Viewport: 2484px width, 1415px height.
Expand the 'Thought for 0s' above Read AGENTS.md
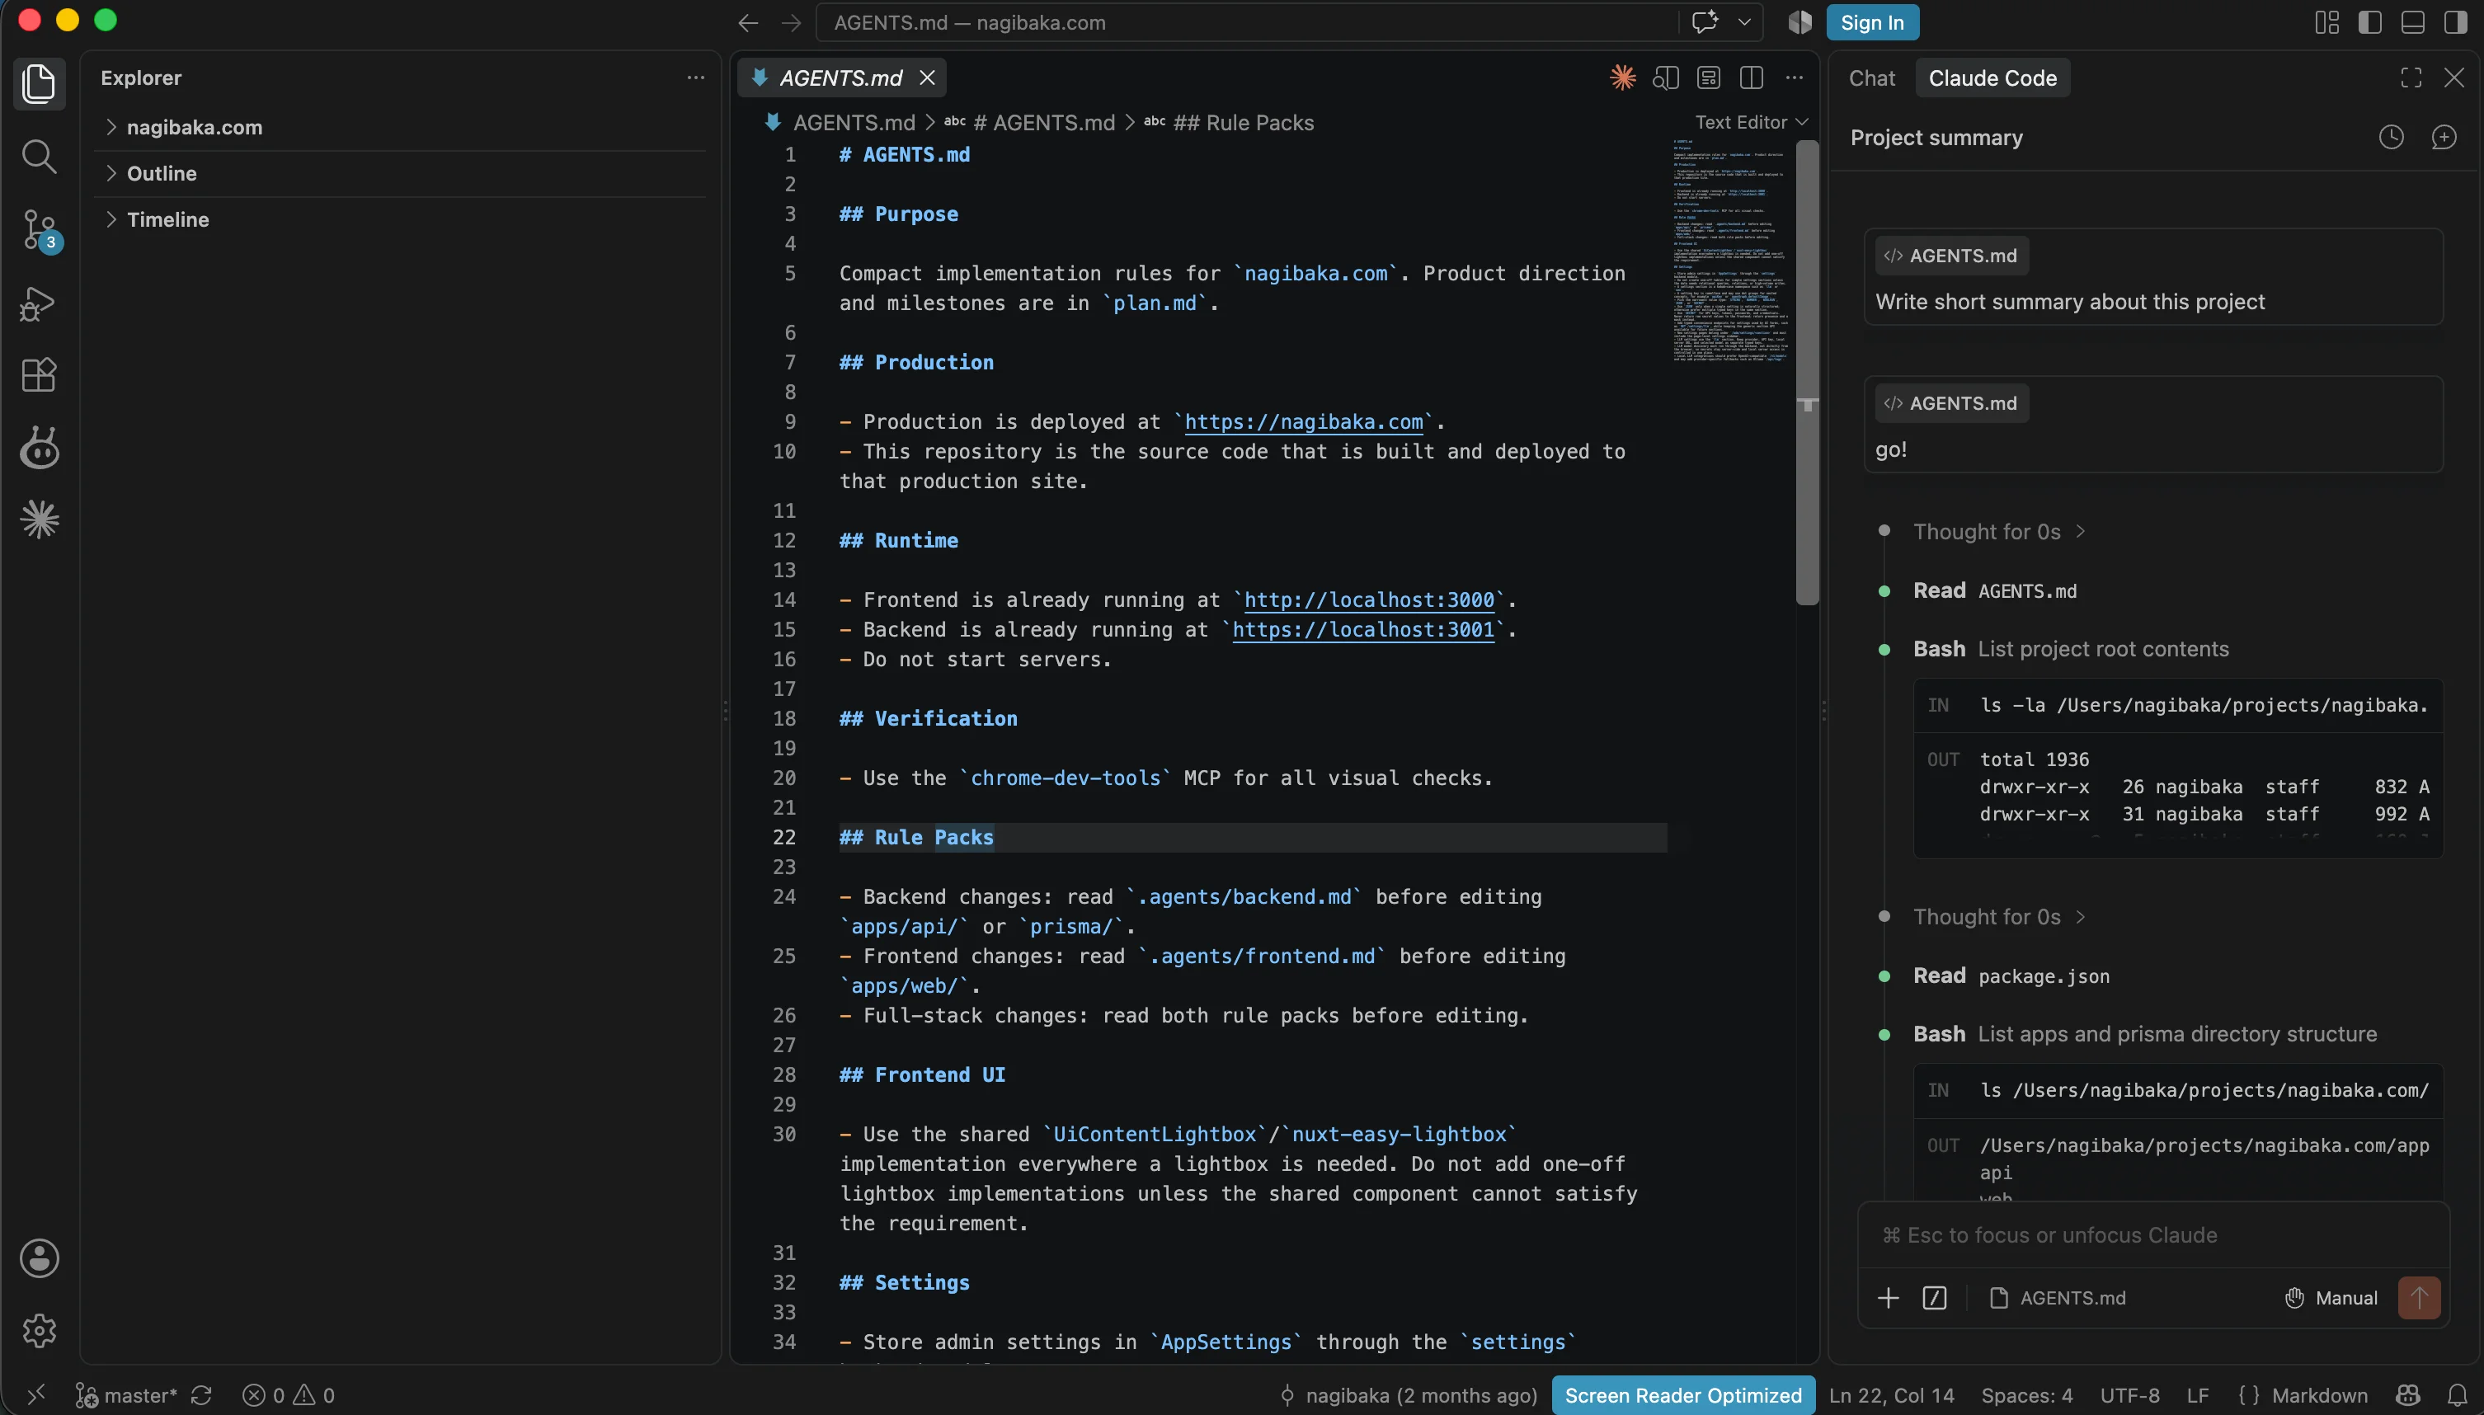click(1999, 532)
